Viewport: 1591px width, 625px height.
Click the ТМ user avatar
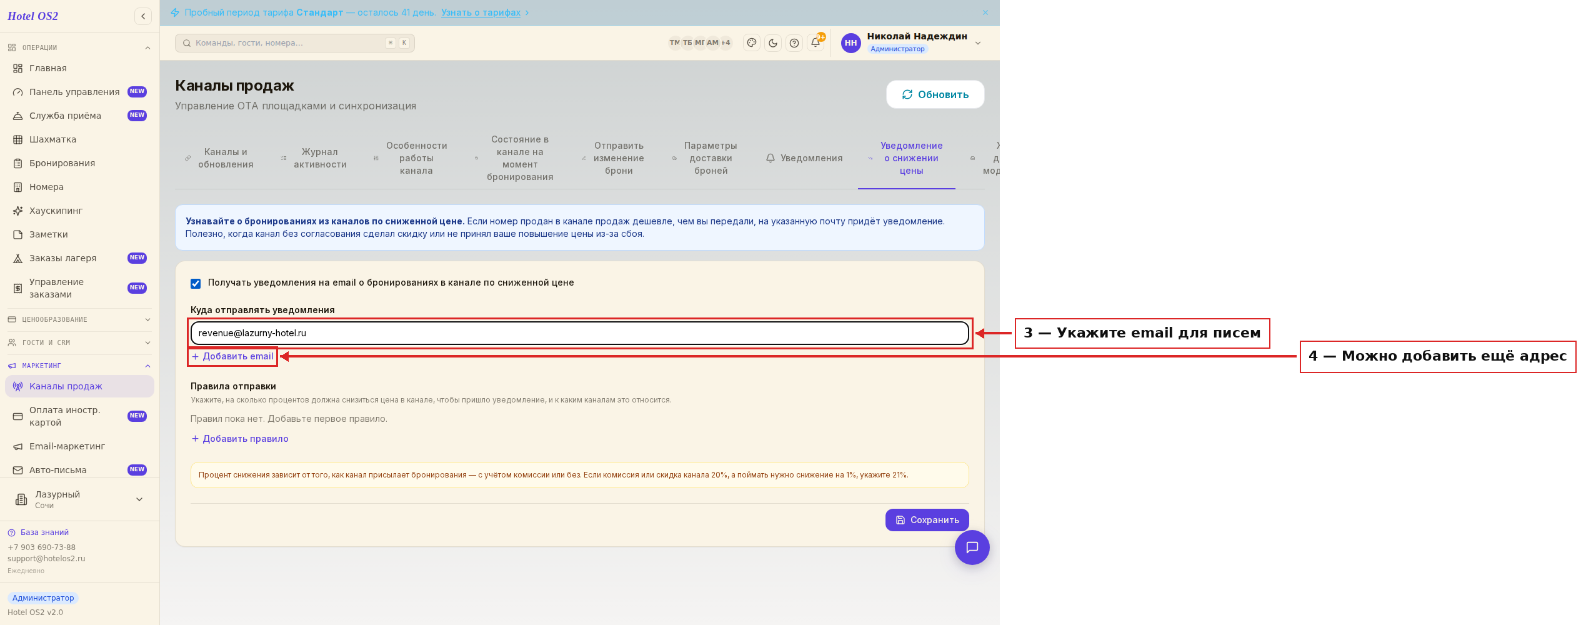coord(675,43)
